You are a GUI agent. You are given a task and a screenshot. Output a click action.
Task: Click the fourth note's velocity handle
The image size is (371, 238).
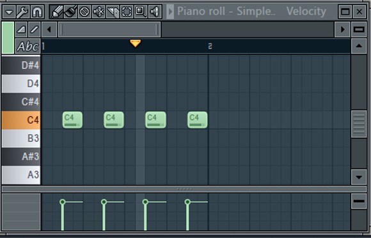[187, 202]
